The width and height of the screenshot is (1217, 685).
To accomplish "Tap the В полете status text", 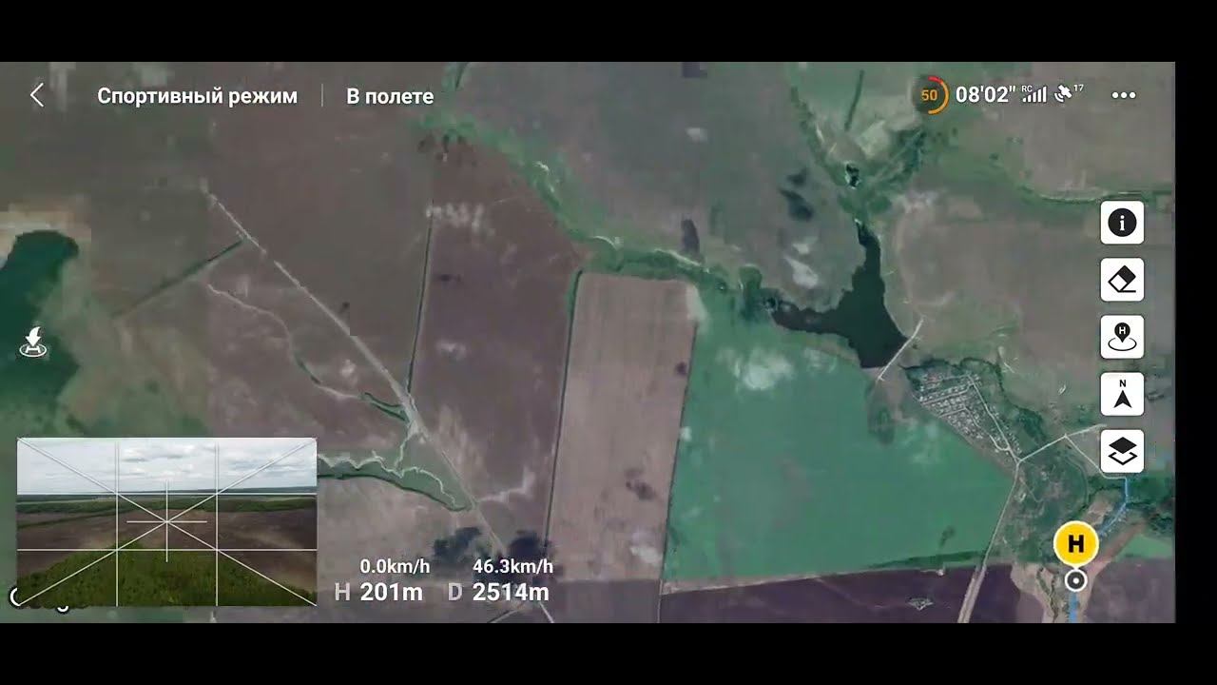I will point(390,96).
